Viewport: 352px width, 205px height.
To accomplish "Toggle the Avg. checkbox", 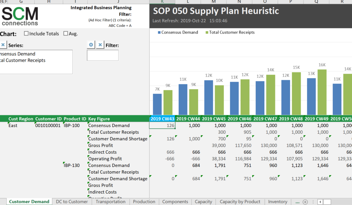I will point(66,33).
